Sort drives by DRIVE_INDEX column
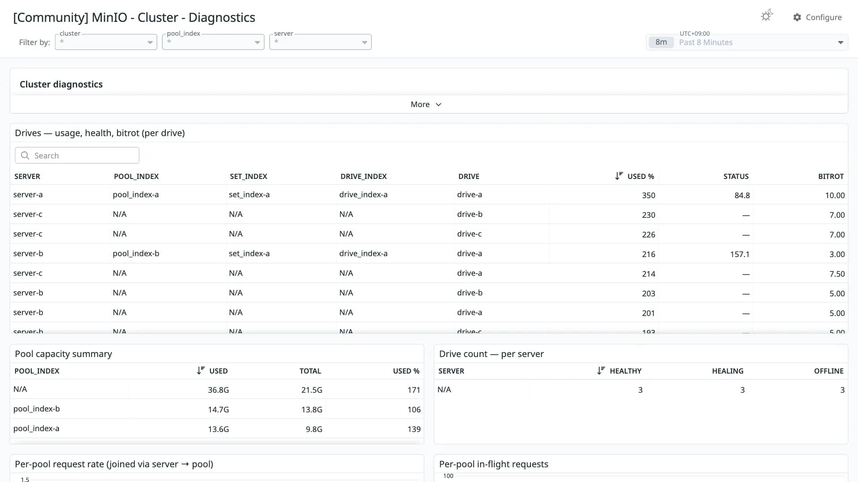The height and width of the screenshot is (482, 858). point(363,176)
